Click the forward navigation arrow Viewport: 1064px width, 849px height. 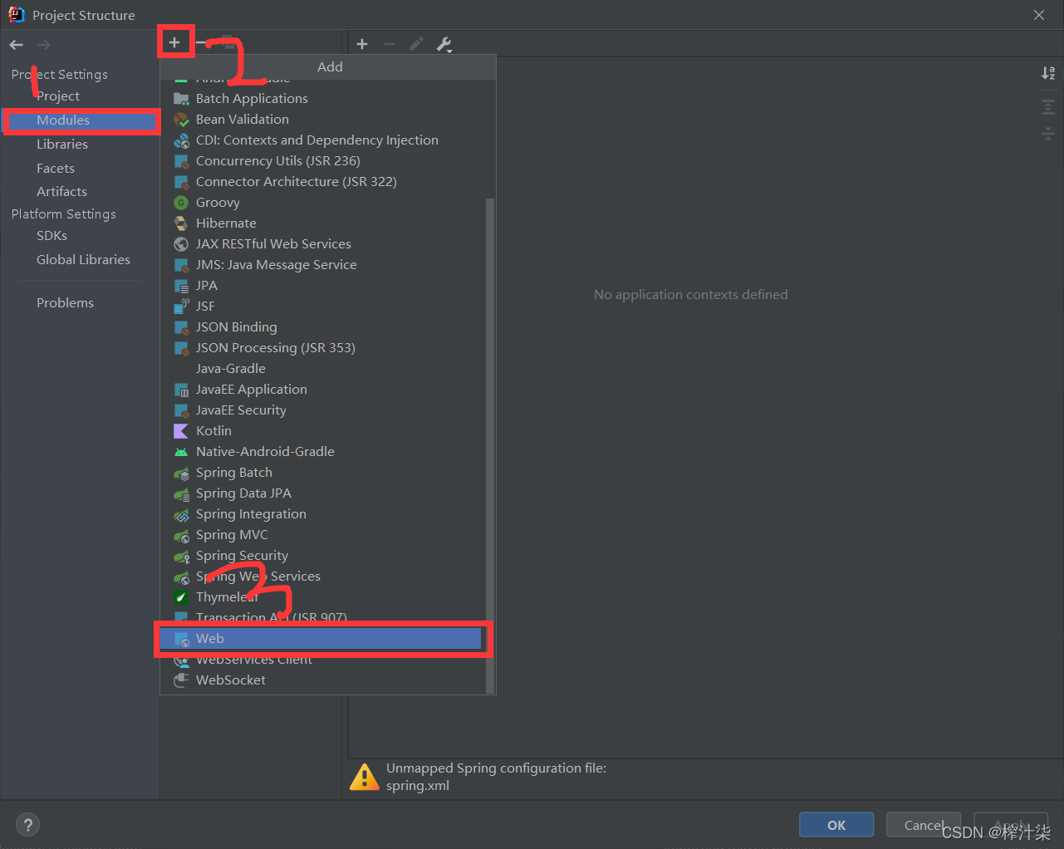click(x=43, y=45)
